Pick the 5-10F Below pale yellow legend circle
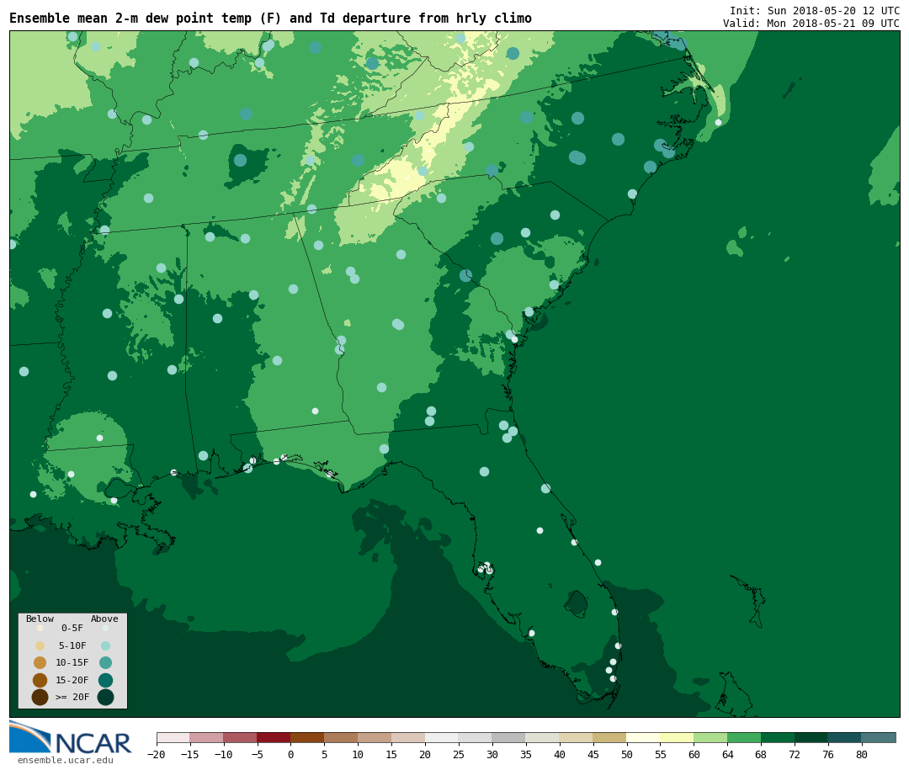 point(40,645)
